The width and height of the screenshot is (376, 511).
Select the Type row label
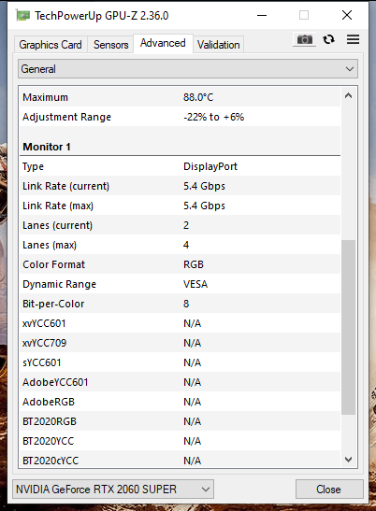tap(33, 166)
